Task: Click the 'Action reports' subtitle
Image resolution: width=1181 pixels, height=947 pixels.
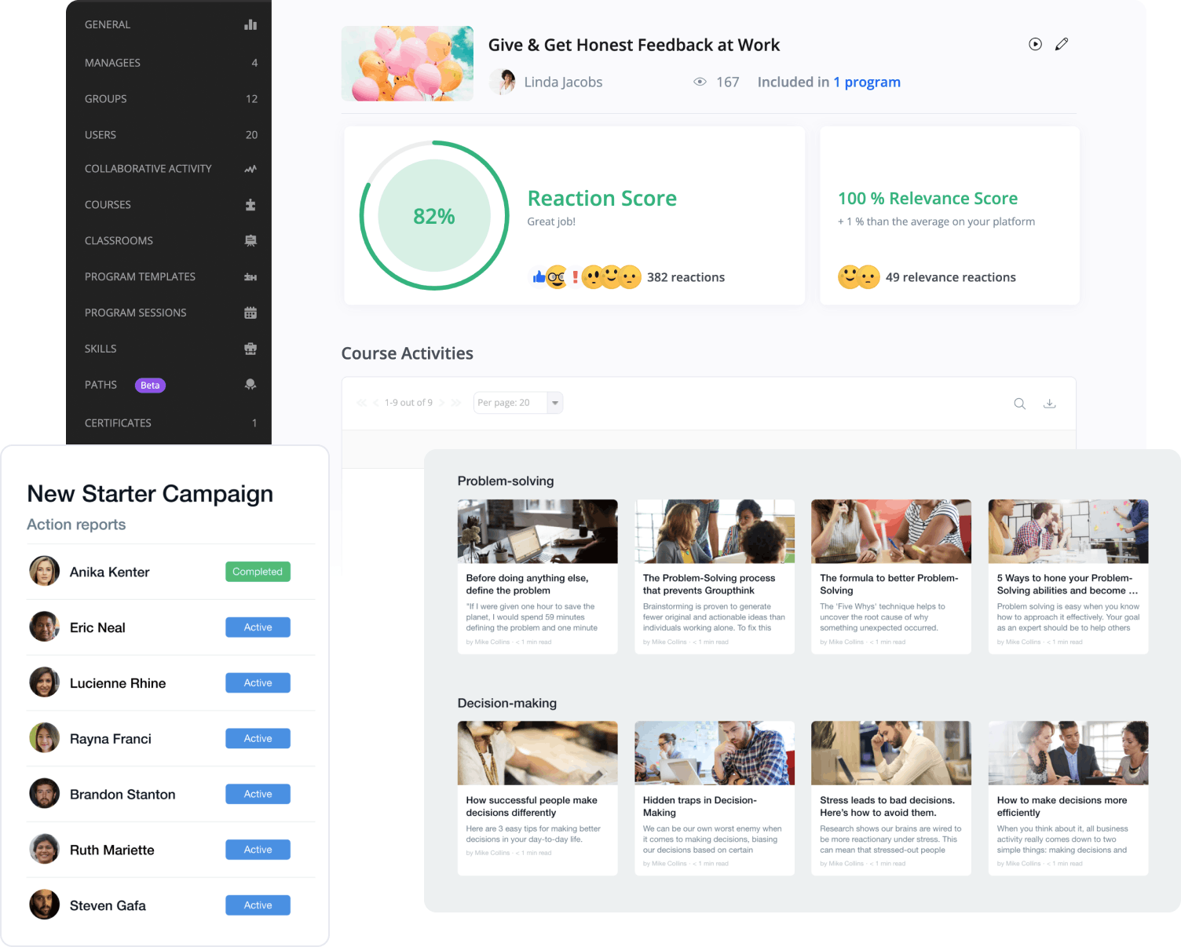Action: (76, 525)
